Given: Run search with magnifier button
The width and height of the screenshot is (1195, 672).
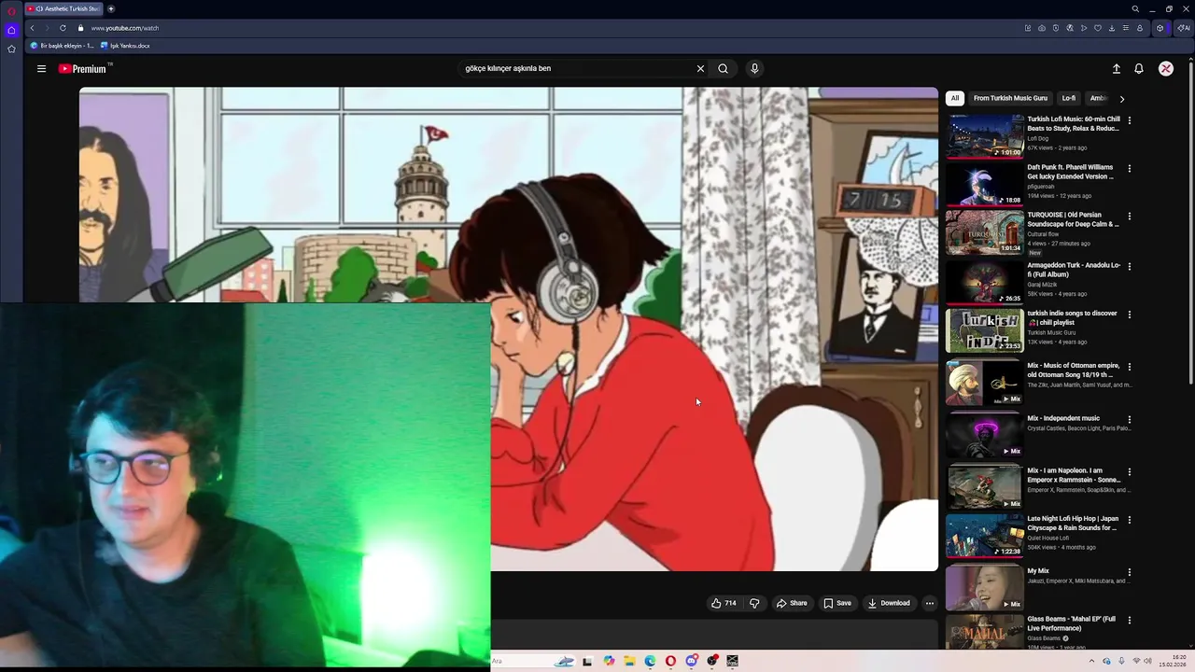Looking at the screenshot, I should tap(723, 68).
